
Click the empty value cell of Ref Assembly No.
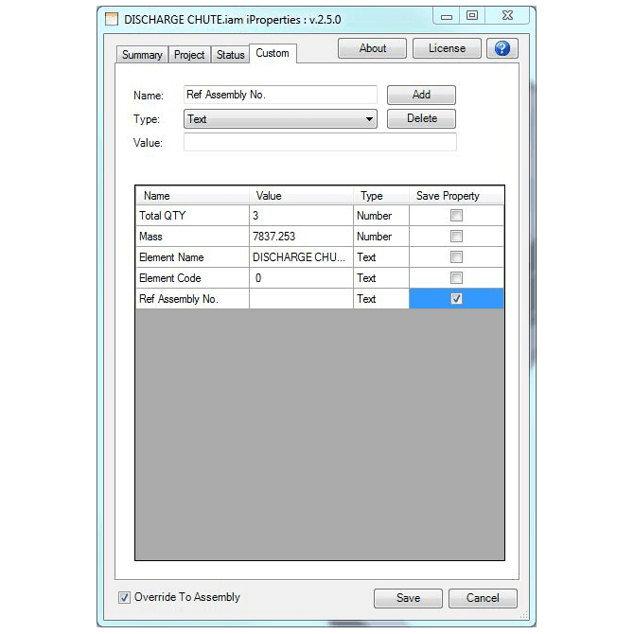[301, 299]
